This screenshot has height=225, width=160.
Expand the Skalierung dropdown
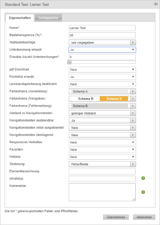pyautogui.click(x=102, y=164)
